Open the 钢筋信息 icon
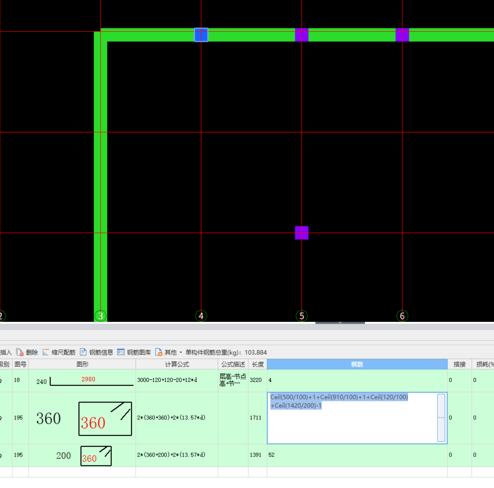This screenshot has height=488, width=494. pos(83,352)
